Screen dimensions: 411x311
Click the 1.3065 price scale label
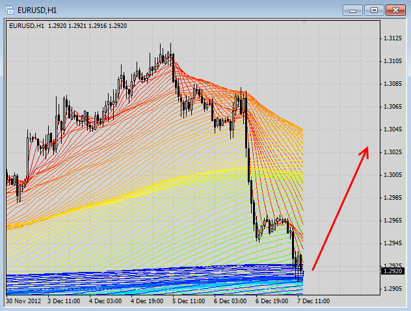pos(393,107)
